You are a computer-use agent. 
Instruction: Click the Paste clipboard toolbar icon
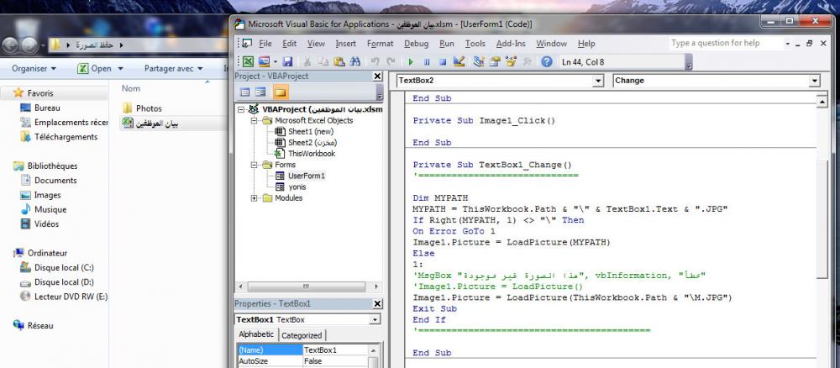[339, 61]
